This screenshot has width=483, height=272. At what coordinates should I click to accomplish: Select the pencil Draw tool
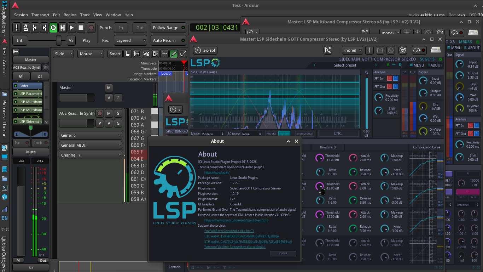(173, 54)
